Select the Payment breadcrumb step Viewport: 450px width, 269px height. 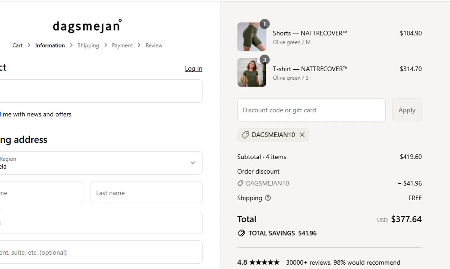tap(122, 45)
